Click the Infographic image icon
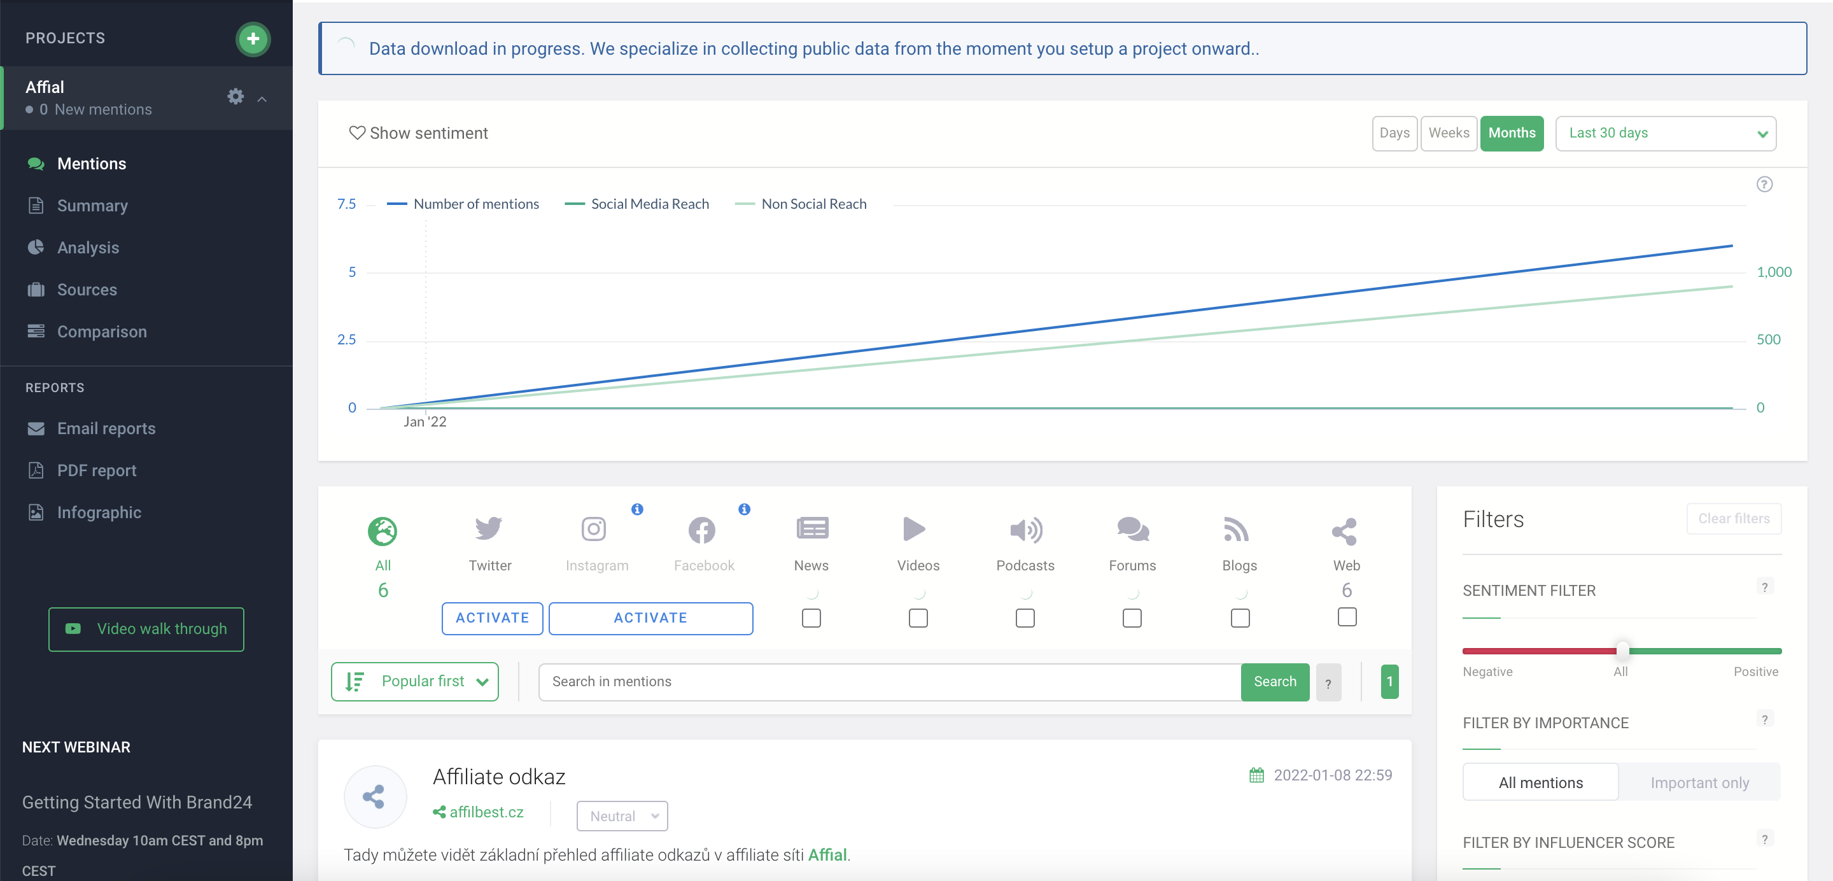This screenshot has width=1833, height=881. pos(36,512)
